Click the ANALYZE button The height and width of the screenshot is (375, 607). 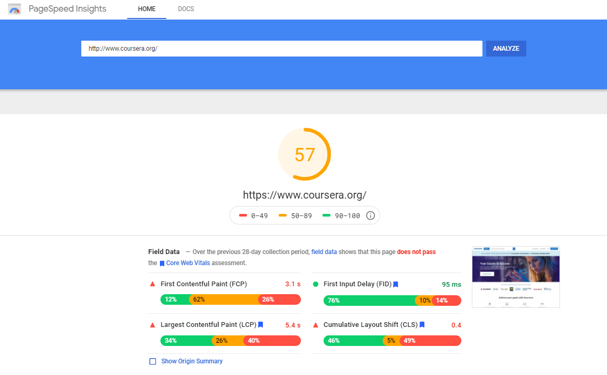[506, 49]
